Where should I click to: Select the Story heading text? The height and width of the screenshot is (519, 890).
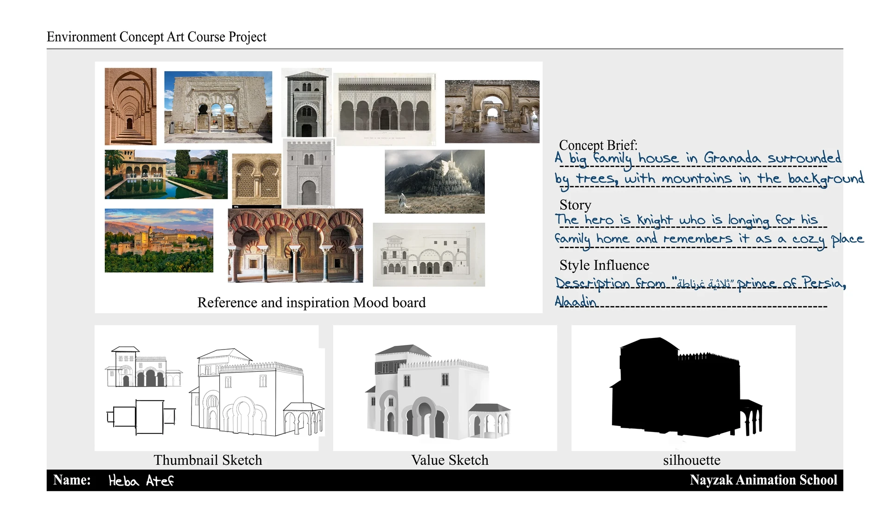[x=575, y=205]
